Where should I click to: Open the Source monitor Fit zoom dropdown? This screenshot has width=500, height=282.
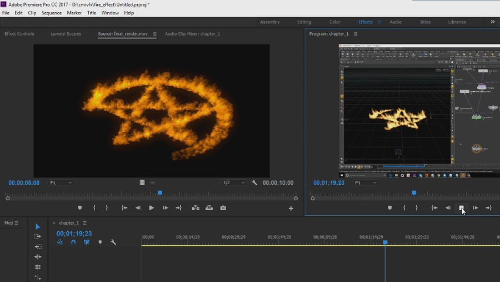61,182
